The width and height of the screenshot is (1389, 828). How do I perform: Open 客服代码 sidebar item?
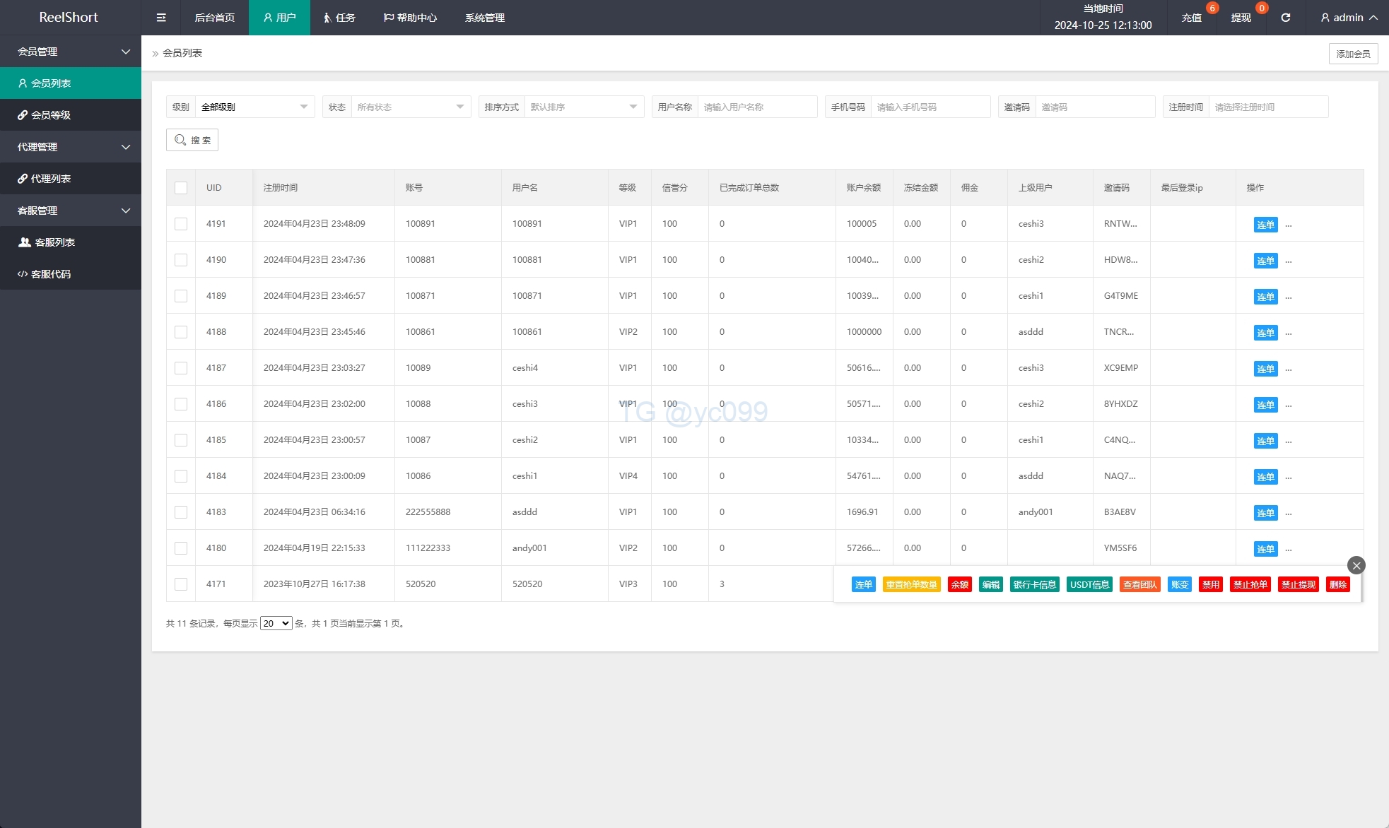coord(51,274)
